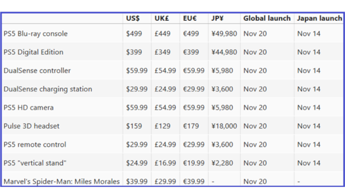Select the £349 price cell
The image size is (345, 194).
(162, 52)
